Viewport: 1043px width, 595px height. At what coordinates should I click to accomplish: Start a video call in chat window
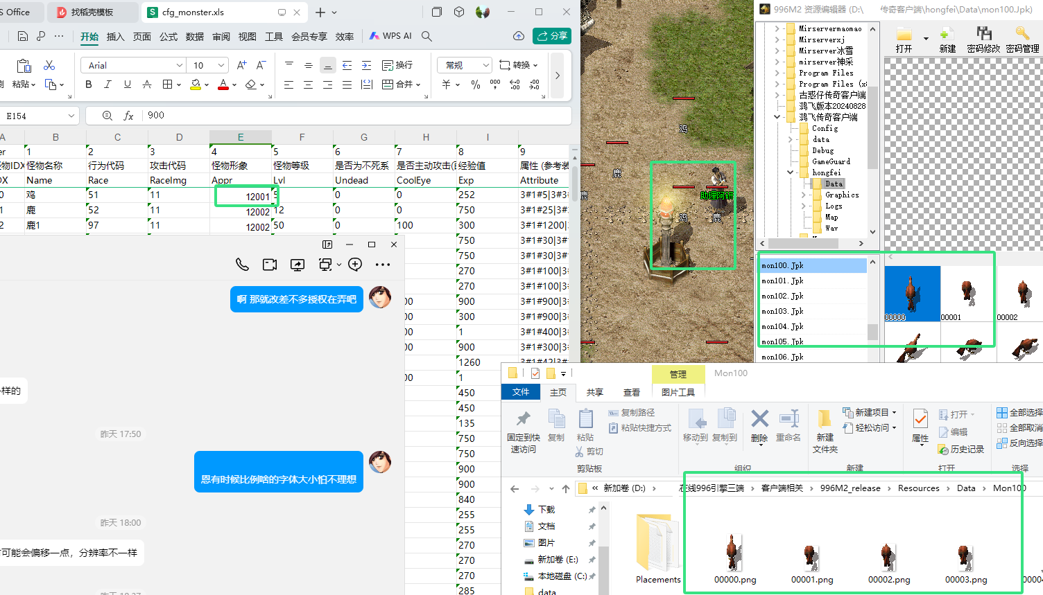(x=270, y=265)
